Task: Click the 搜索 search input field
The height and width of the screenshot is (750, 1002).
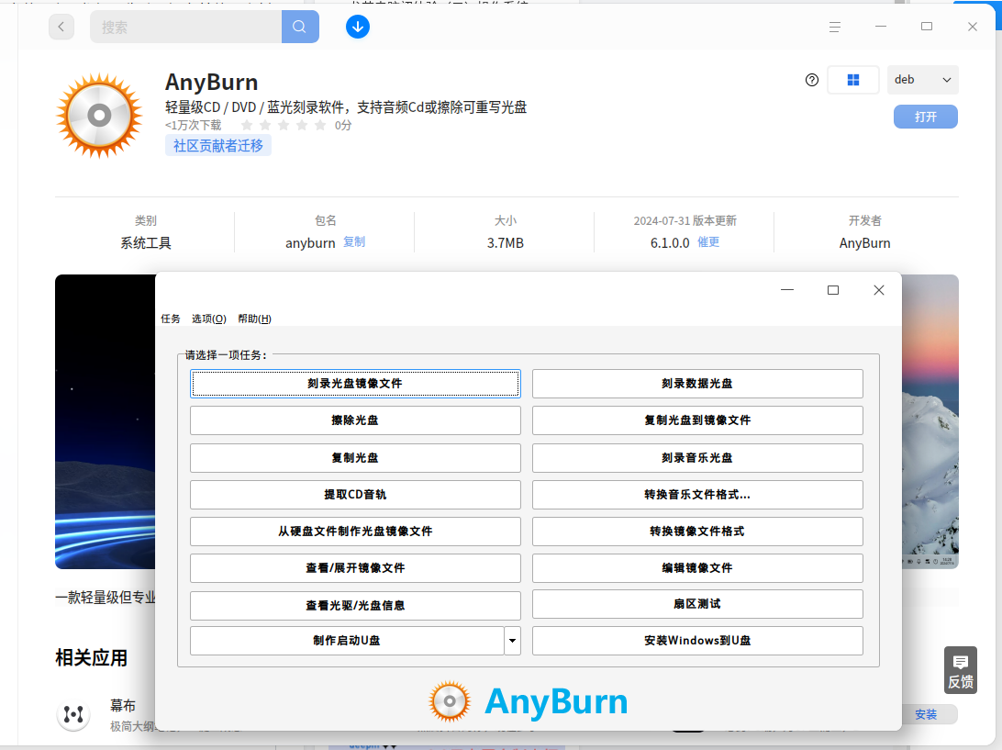Action: [x=186, y=27]
